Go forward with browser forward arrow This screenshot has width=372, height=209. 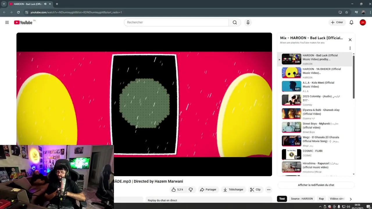pyautogui.click(x=11, y=12)
